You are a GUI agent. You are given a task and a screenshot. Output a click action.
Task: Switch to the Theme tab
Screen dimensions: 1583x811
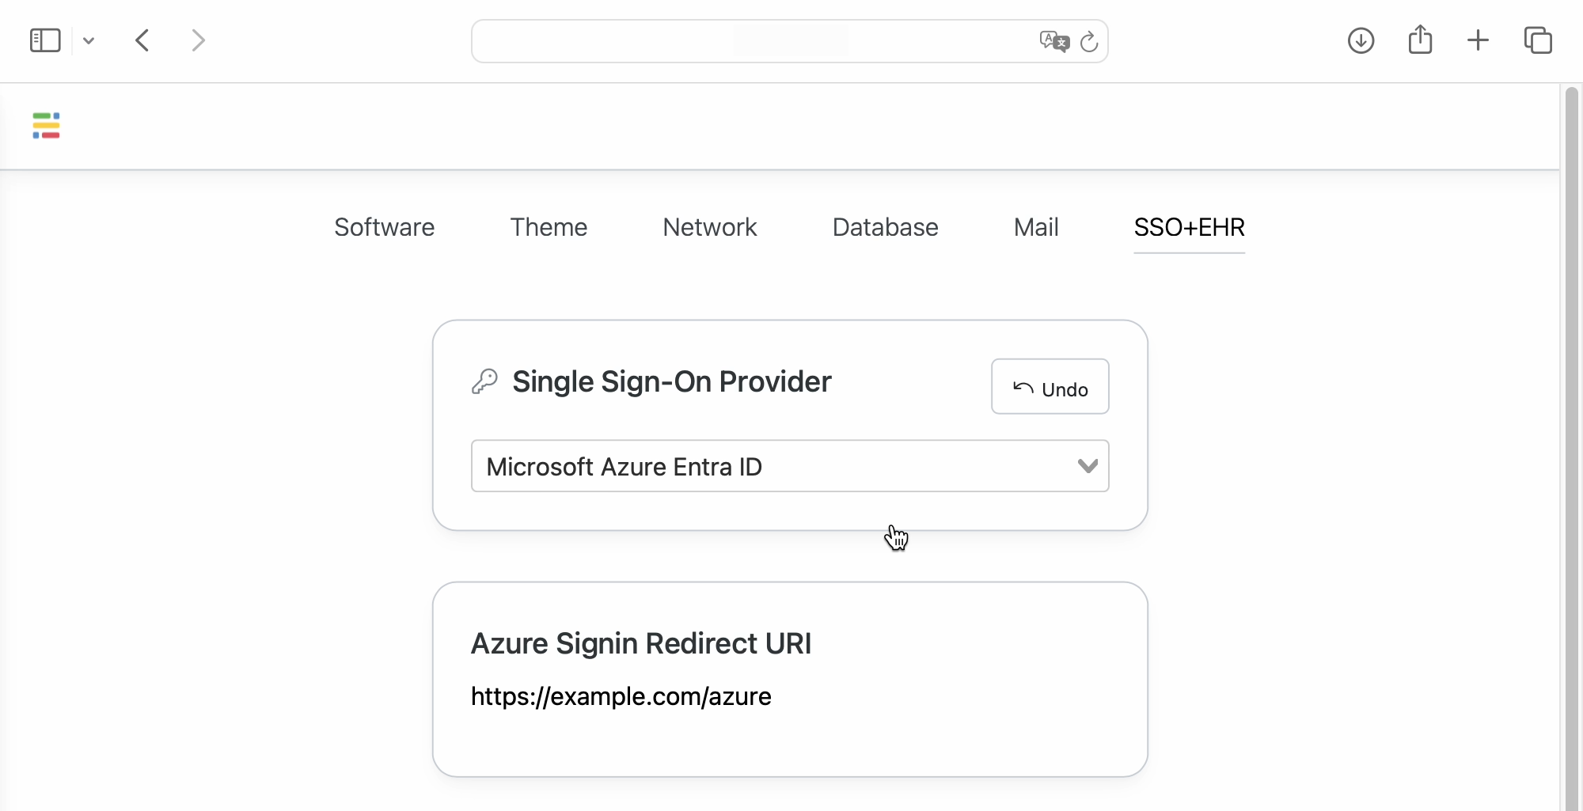tap(549, 227)
